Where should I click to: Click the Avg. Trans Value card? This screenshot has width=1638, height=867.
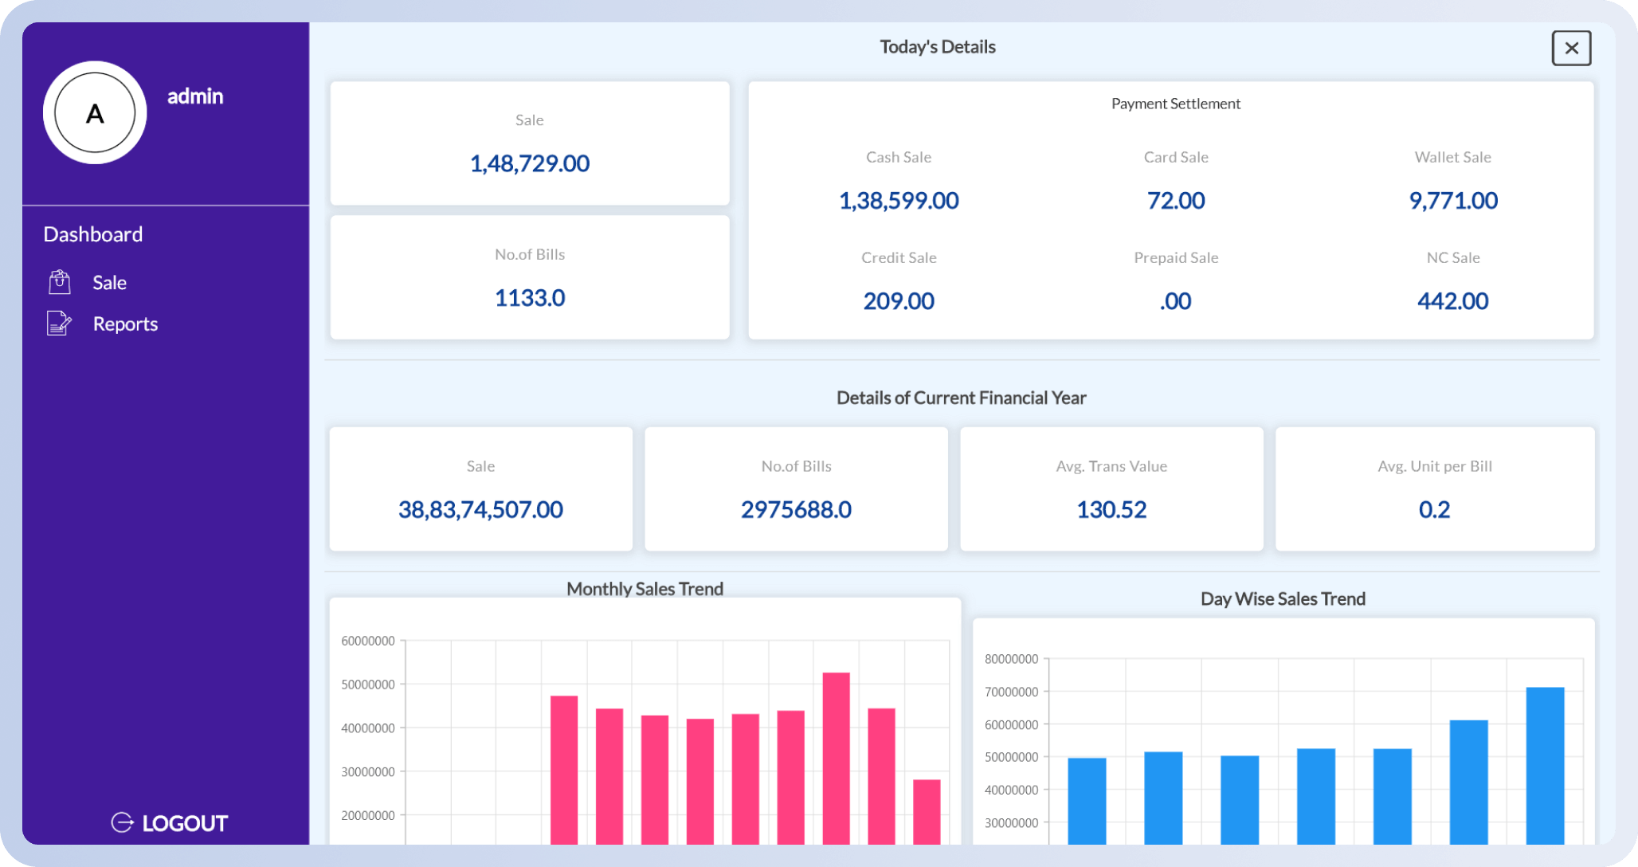(1111, 488)
